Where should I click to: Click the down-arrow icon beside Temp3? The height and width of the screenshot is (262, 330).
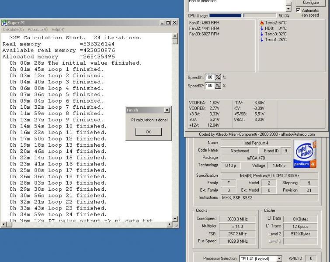pos(262,34)
